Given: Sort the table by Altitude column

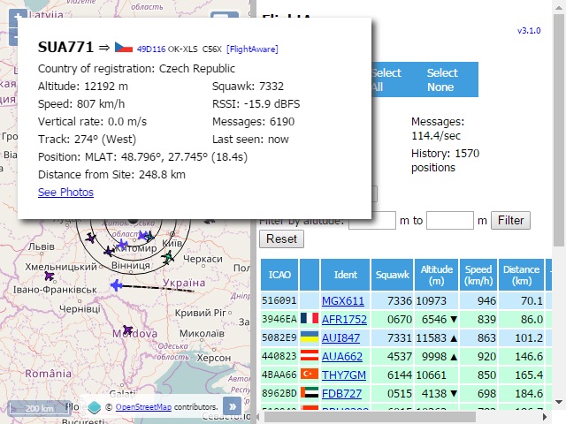Looking at the screenshot, I should [x=438, y=275].
